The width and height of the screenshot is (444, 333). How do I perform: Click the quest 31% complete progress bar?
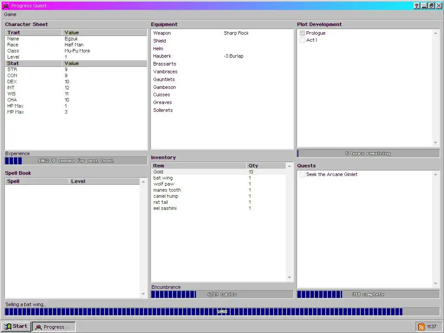(x=368, y=294)
